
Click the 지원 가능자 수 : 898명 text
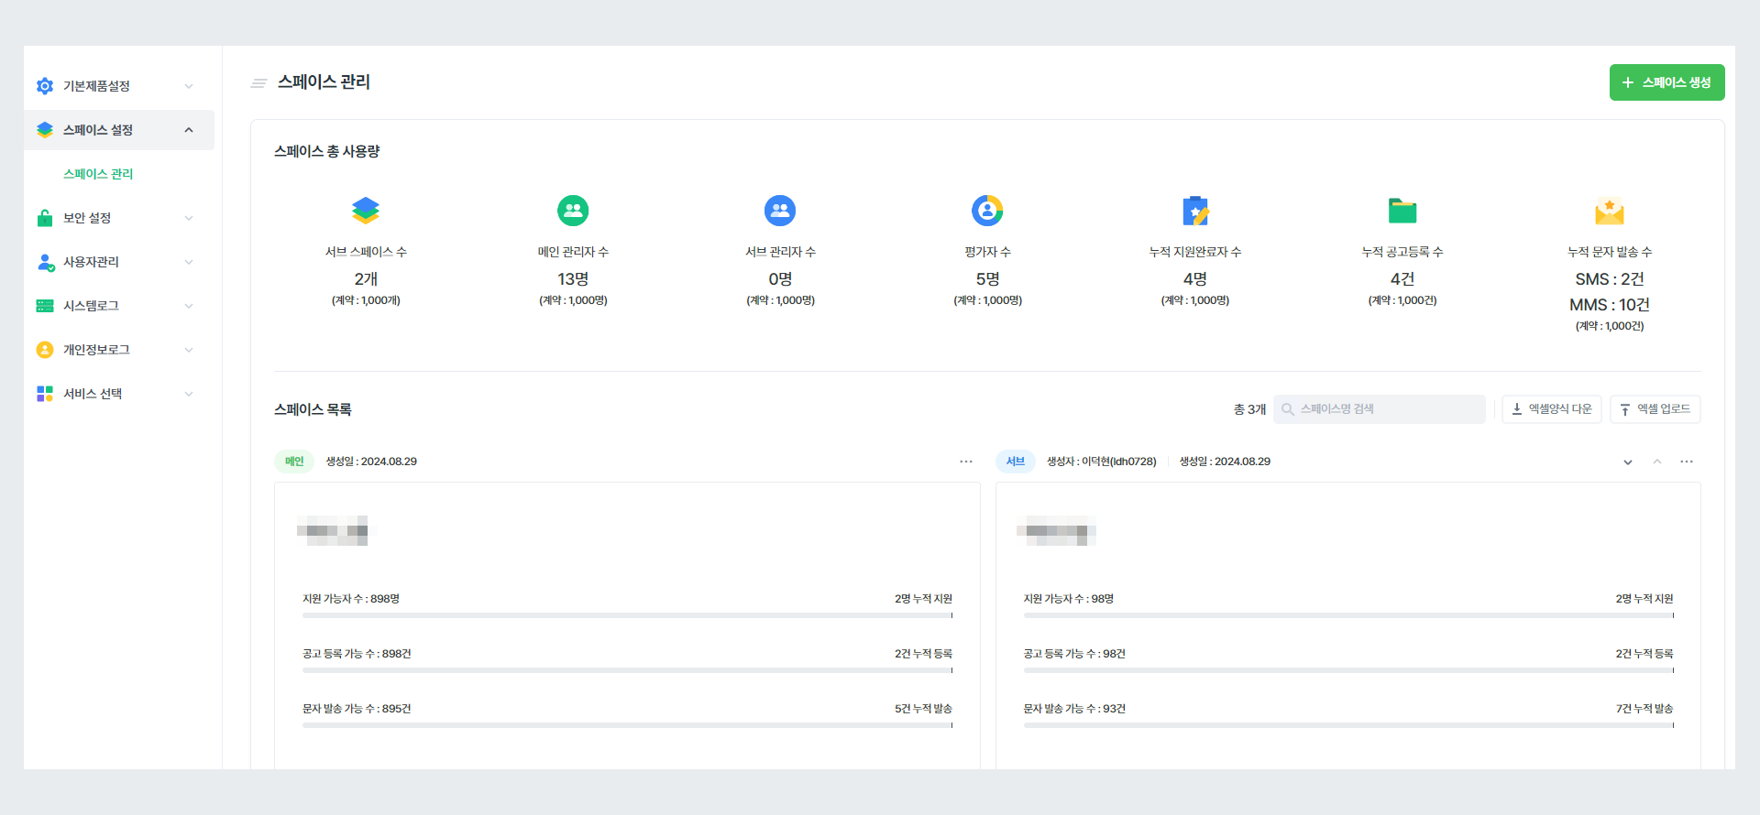[x=351, y=599]
